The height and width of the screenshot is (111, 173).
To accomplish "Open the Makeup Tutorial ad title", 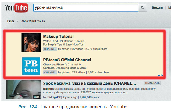I will [58, 36].
